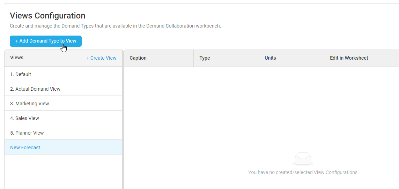Open the Sales View entry
This screenshot has width=399, height=189.
click(63, 118)
